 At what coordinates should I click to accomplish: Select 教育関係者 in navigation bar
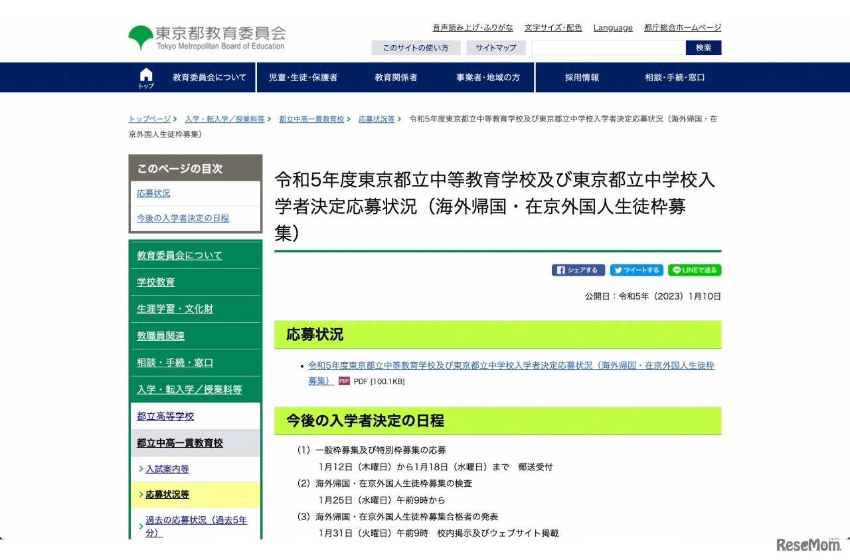396,78
